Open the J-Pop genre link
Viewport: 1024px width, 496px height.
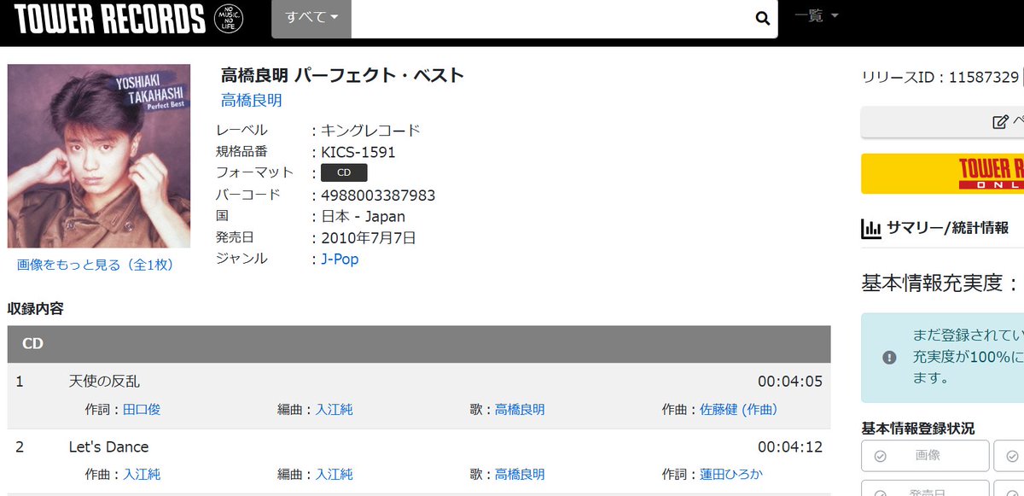point(339,258)
